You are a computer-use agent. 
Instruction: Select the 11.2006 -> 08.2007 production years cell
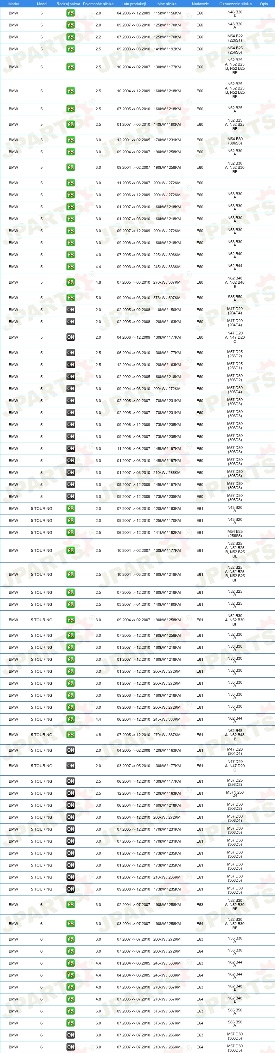pos(133,448)
